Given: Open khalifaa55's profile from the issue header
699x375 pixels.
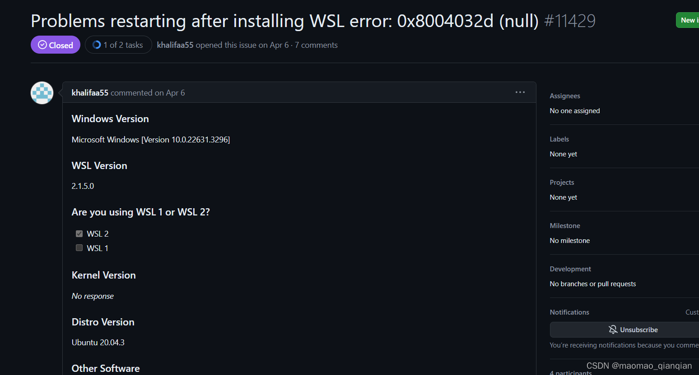Looking at the screenshot, I should pos(175,45).
